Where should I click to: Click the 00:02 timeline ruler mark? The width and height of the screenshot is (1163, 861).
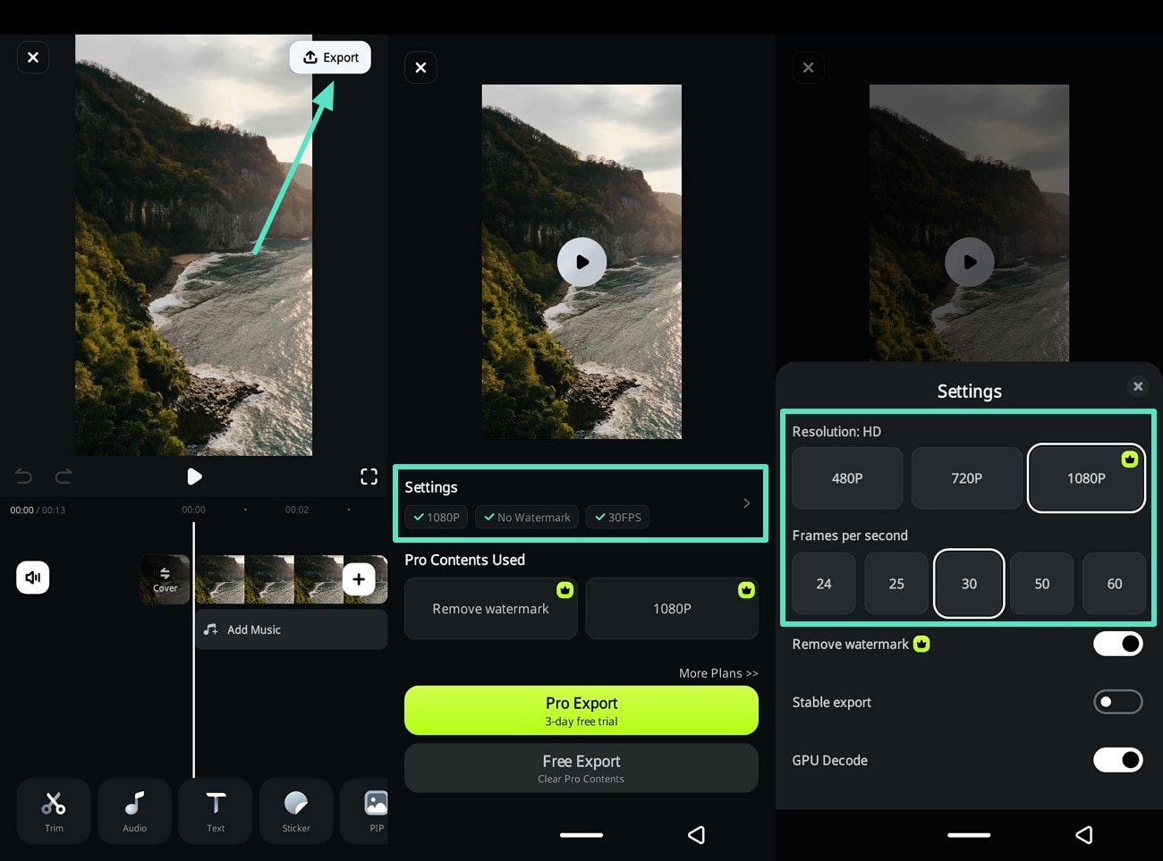click(297, 510)
